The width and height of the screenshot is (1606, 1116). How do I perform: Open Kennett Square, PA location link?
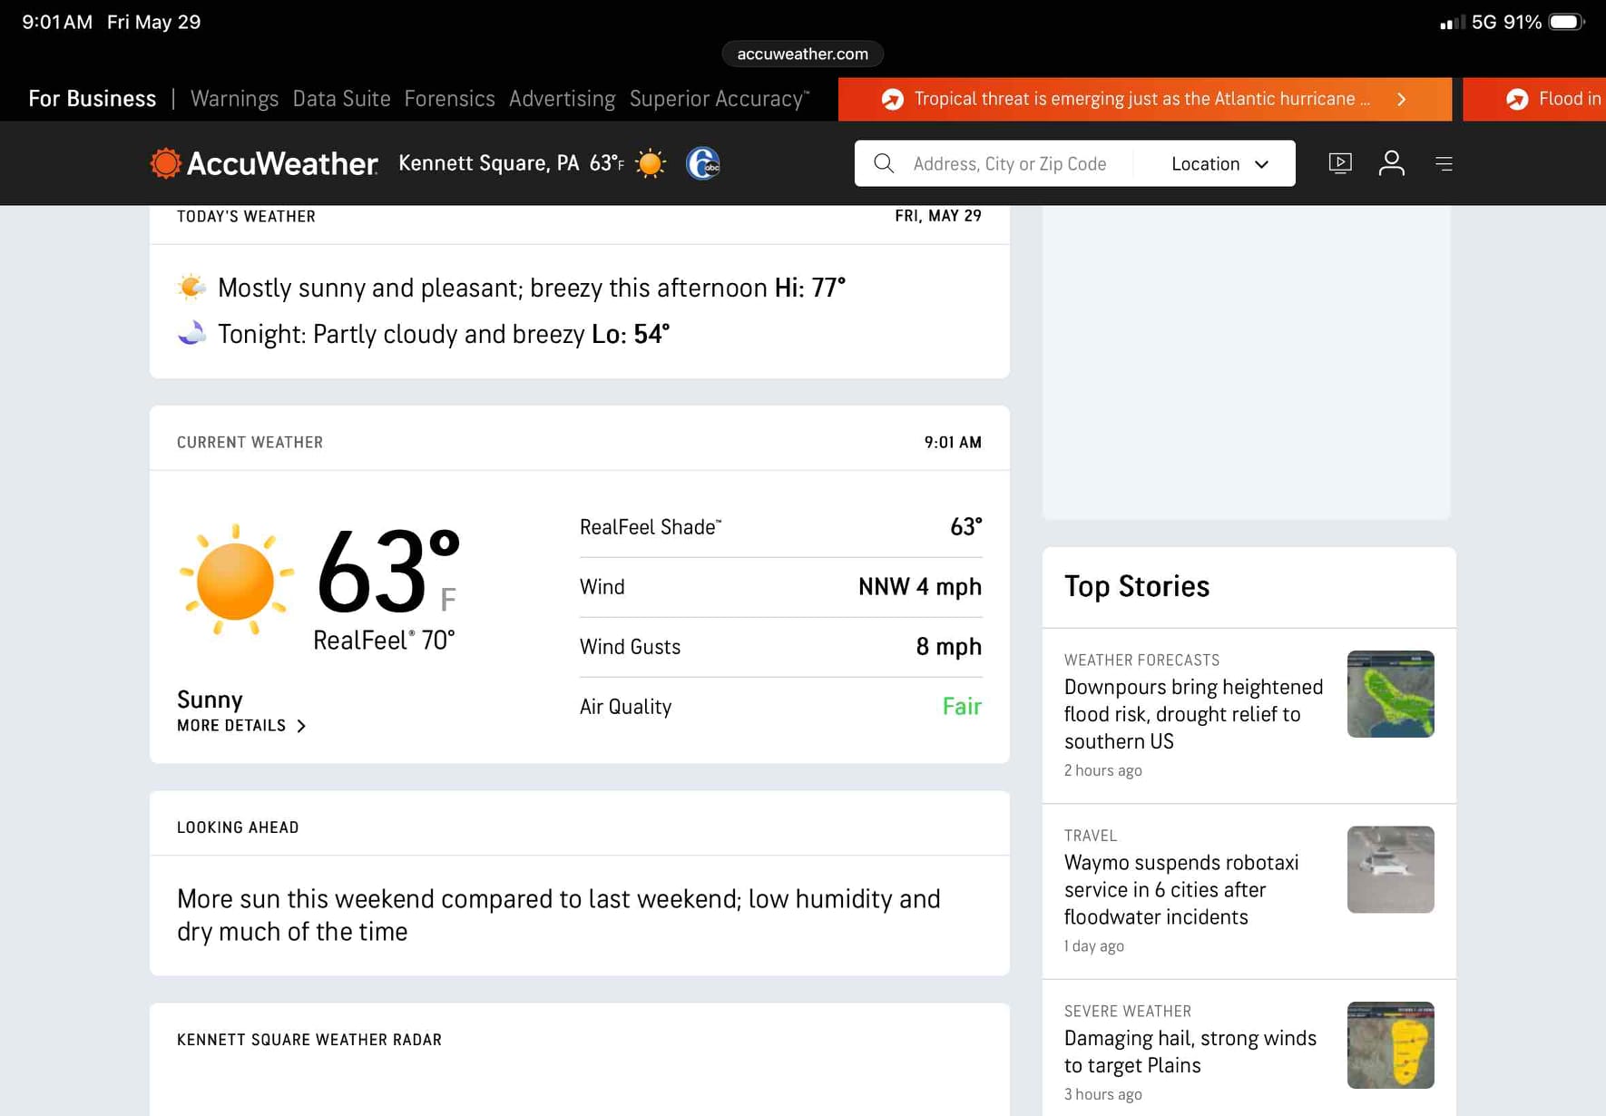tap(489, 163)
